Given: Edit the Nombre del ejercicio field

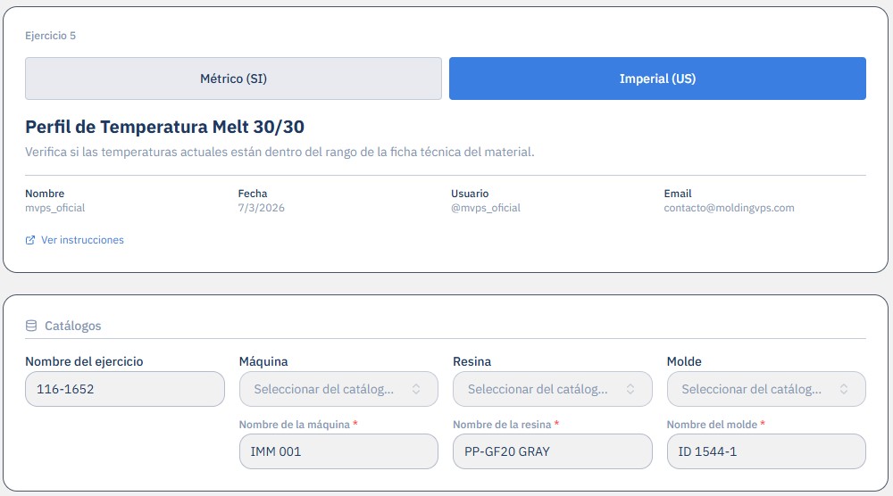Looking at the screenshot, I should tap(125, 389).
